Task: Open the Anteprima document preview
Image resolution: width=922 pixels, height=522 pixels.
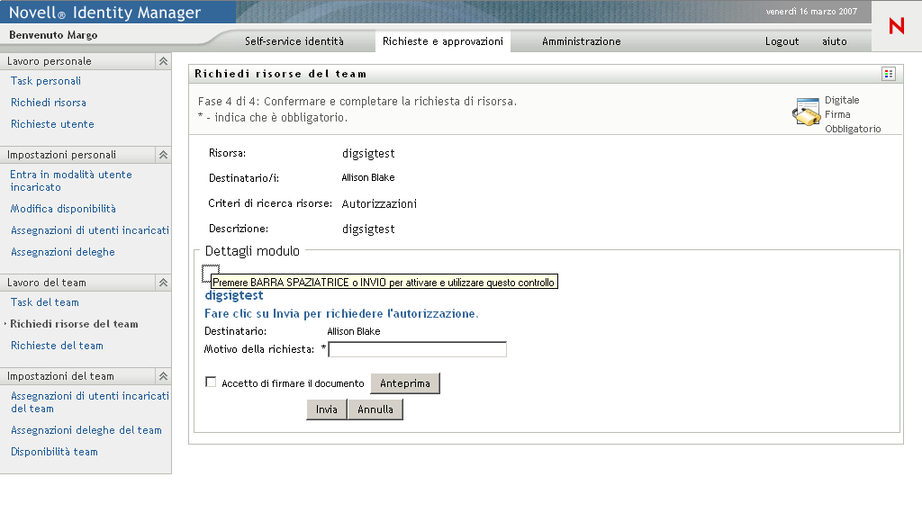Action: point(405,383)
